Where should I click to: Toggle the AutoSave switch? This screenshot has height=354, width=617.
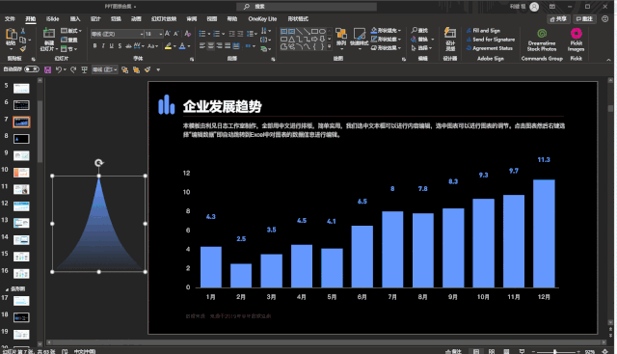pos(32,69)
